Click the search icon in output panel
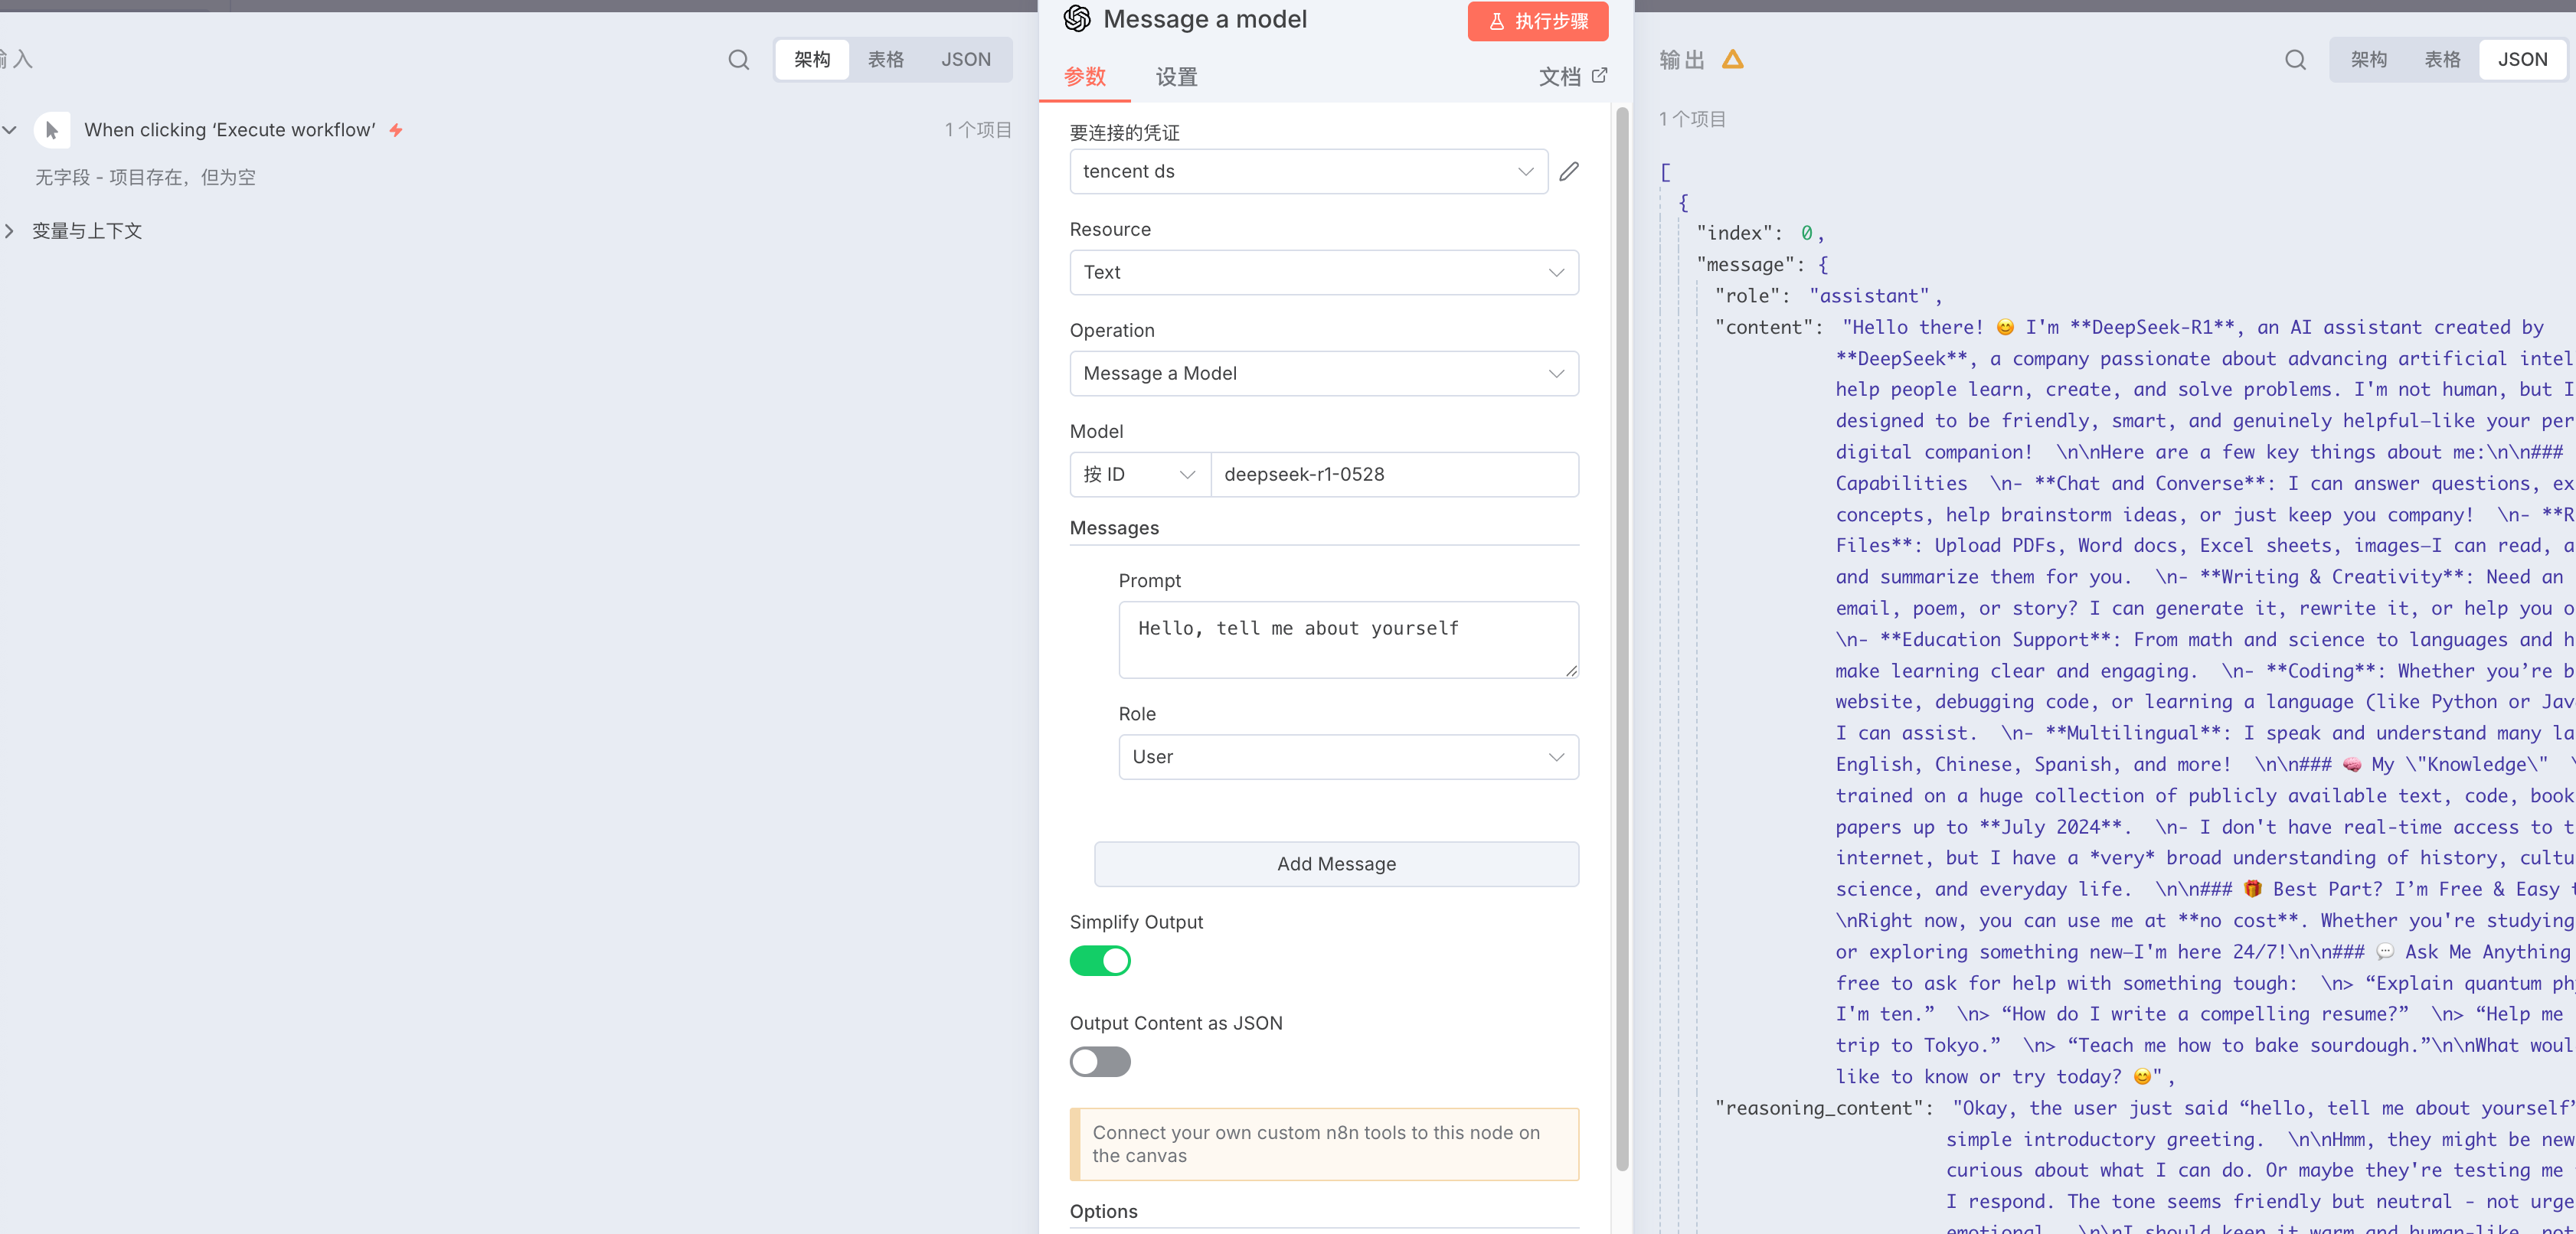The image size is (2576, 1234). tap(2295, 60)
